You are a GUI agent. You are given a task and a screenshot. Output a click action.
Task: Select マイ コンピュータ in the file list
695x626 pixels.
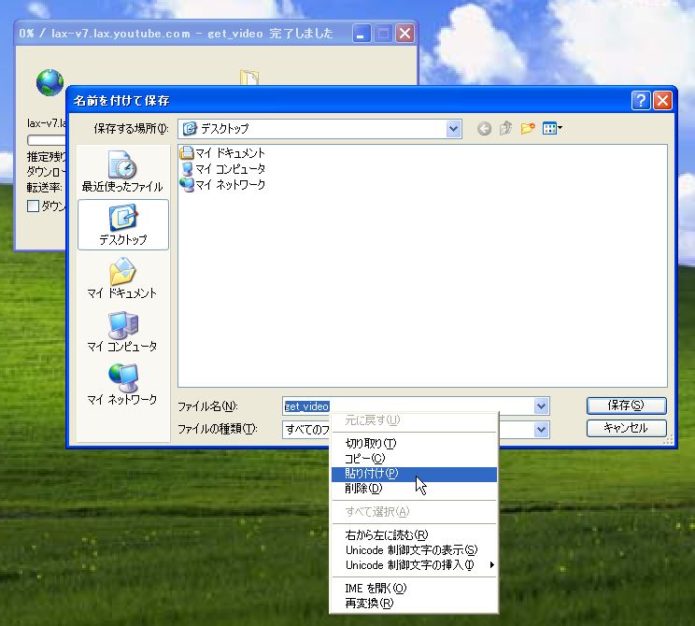[x=222, y=169]
